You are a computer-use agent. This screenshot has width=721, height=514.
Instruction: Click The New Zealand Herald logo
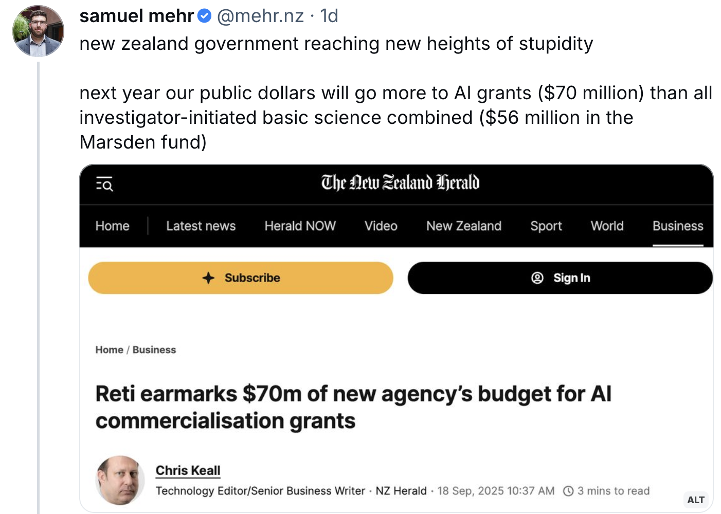point(400,183)
